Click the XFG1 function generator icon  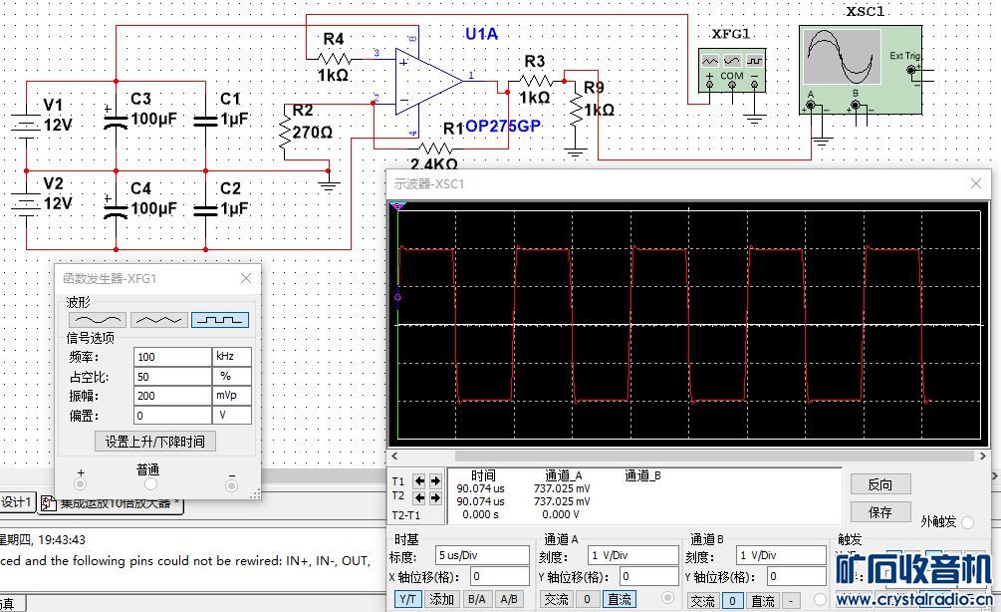(732, 69)
